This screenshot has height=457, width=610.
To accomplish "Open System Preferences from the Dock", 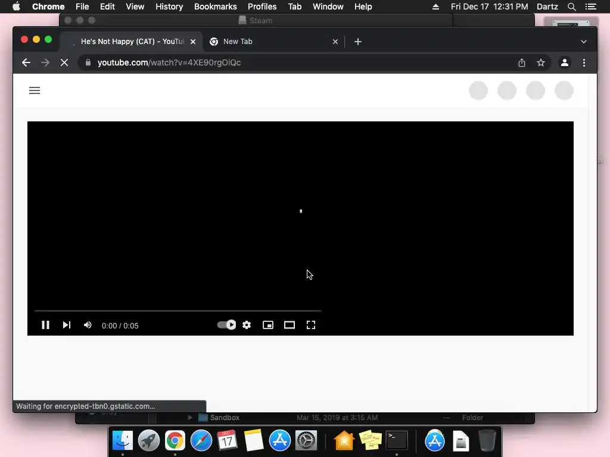I will tap(306, 441).
